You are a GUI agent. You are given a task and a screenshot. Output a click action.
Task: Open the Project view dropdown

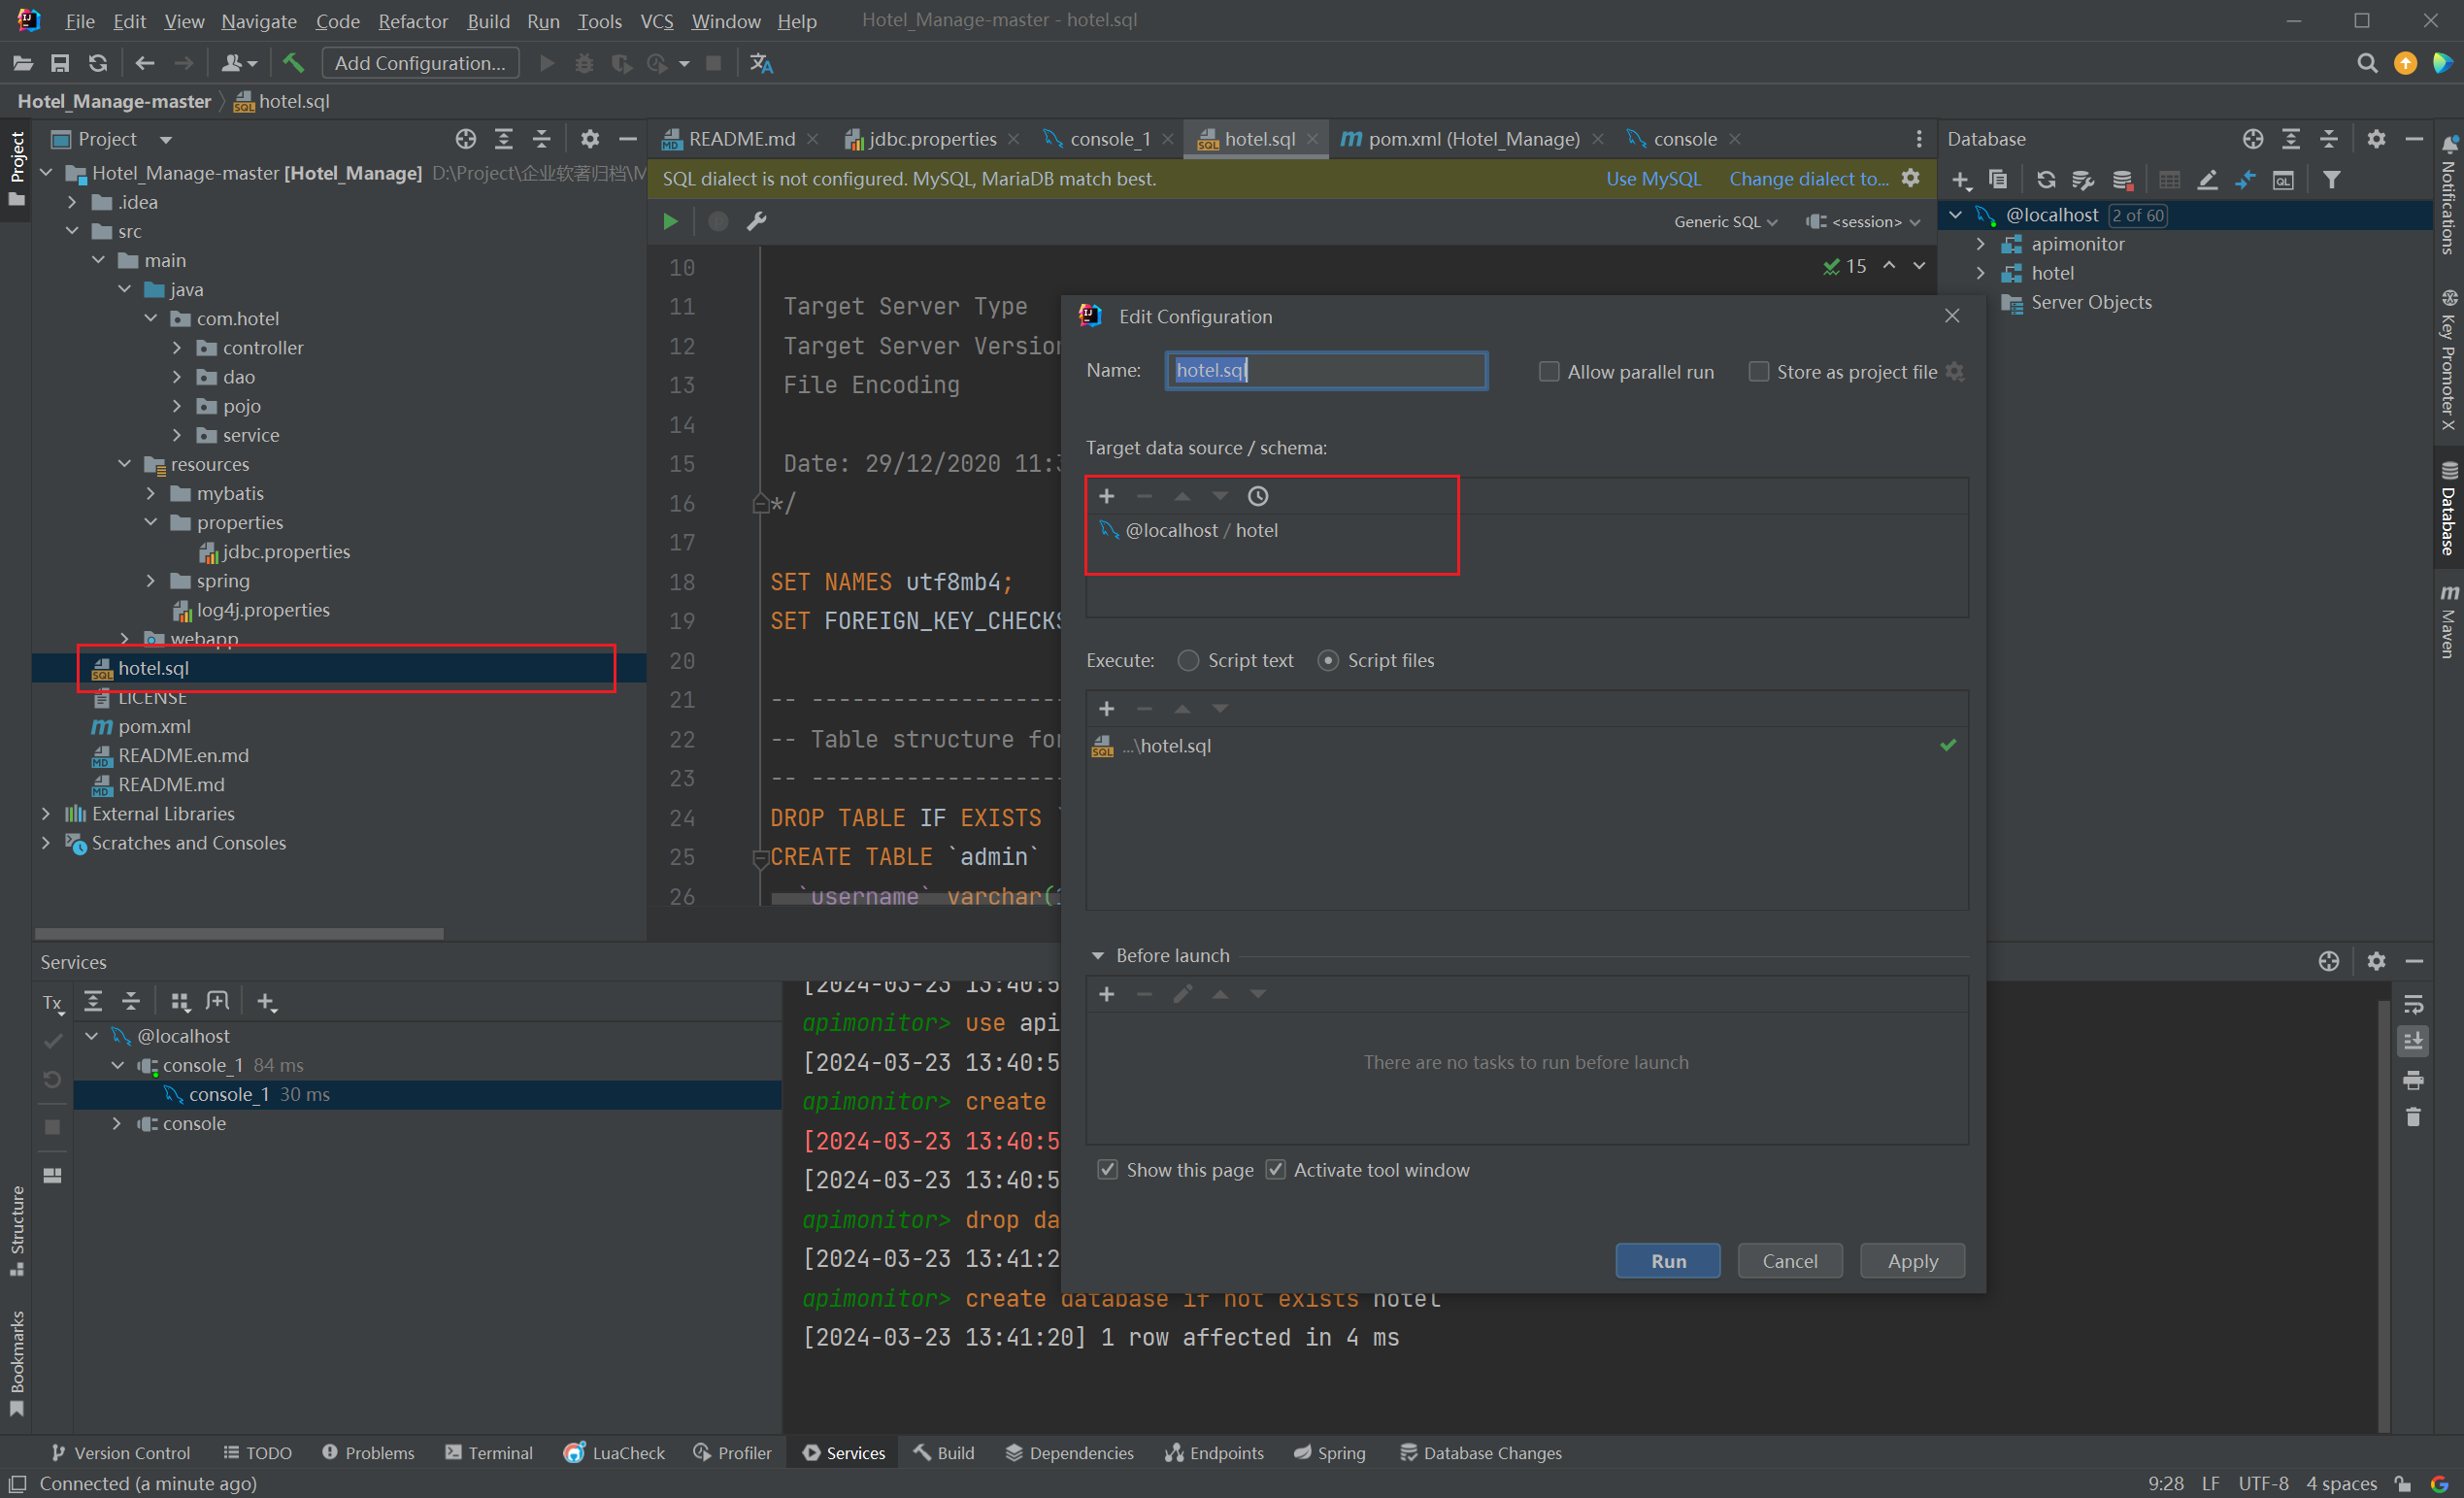[x=166, y=139]
